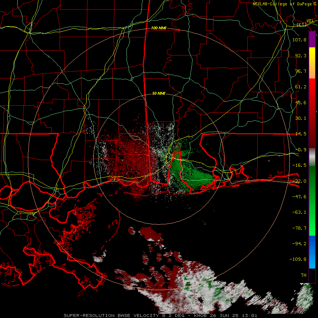Pick the -47.6 legend value
Viewport: 318px width, 318px height.
[299, 197]
